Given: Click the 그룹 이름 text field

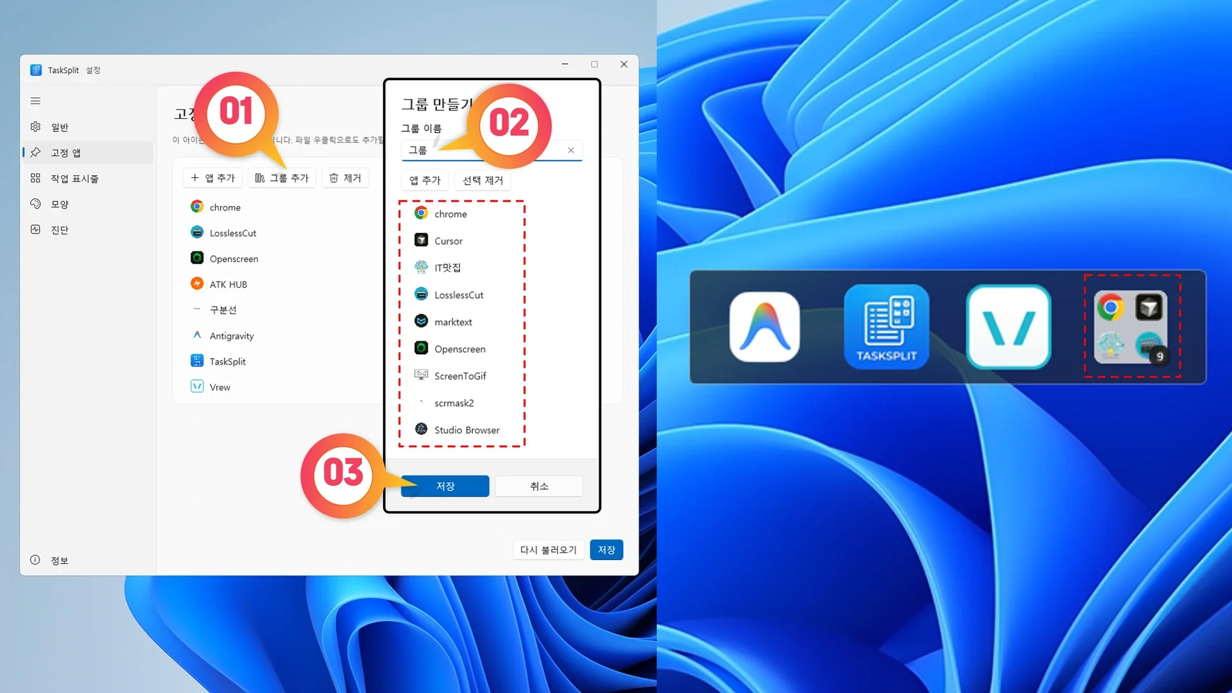Looking at the screenshot, I should pyautogui.click(x=492, y=150).
